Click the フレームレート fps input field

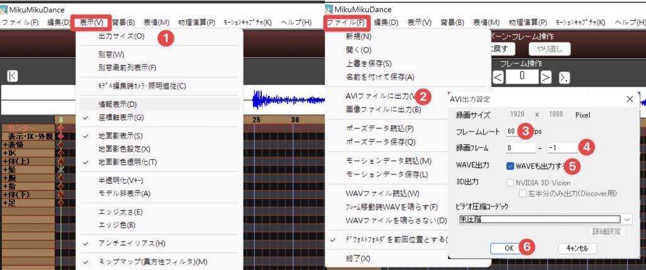pyautogui.click(x=512, y=131)
